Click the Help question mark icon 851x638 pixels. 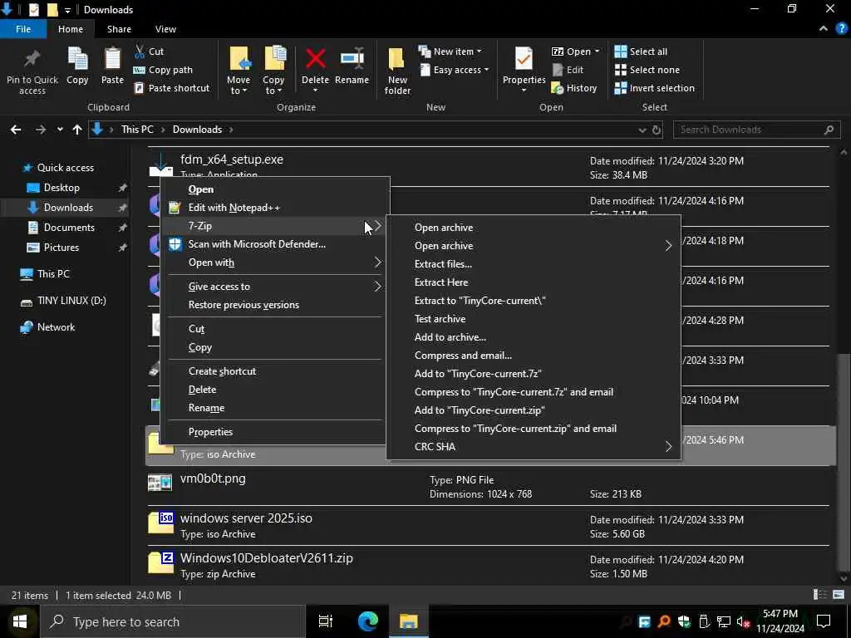pos(841,29)
